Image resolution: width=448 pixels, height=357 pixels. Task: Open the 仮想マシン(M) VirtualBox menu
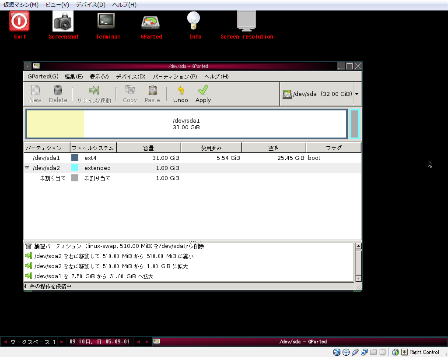[x=21, y=5]
